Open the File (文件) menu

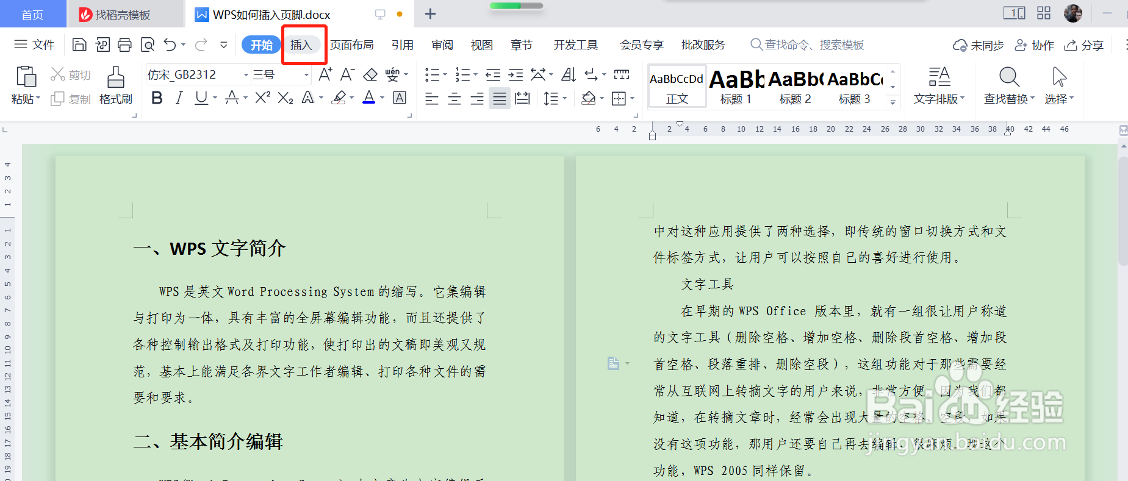(x=35, y=45)
